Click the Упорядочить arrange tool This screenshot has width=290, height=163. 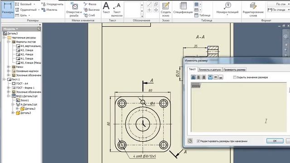click(x=53, y=4)
